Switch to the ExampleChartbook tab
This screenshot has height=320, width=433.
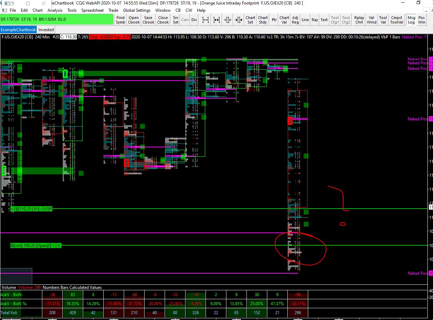coord(18,30)
